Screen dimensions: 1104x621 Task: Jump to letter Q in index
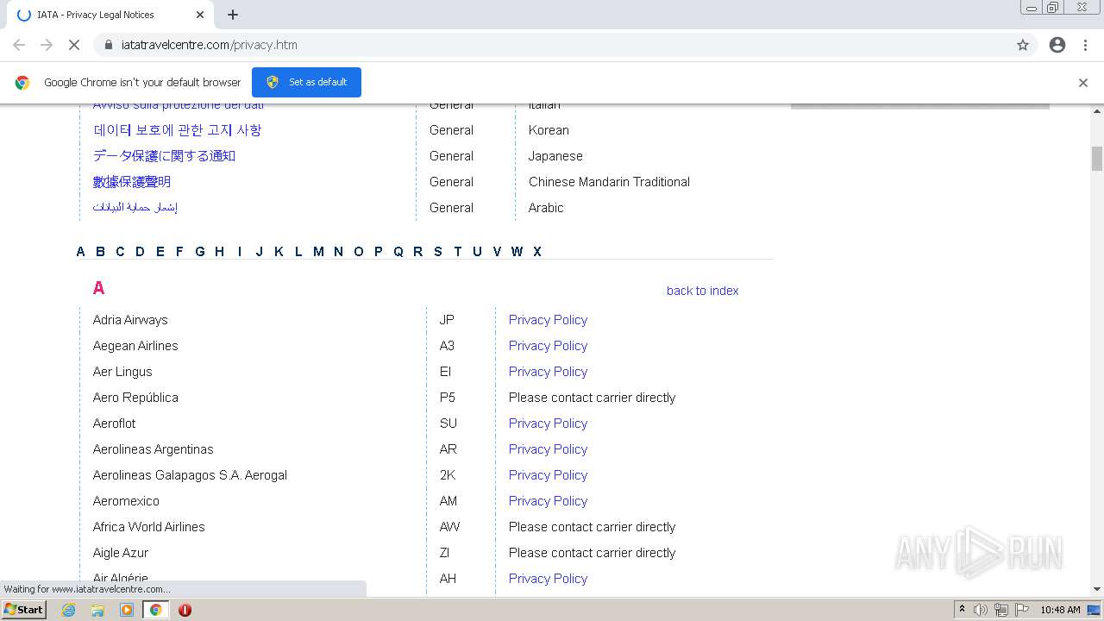click(x=398, y=252)
